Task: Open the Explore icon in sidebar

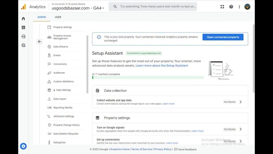Action: [x=23, y=36]
